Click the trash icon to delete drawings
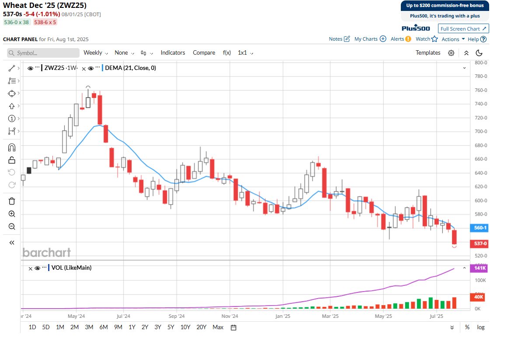This screenshot has height=341, width=511. click(x=12, y=201)
